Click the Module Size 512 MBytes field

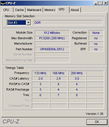52,33
